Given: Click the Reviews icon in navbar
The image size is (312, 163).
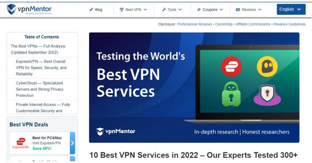Looking at the screenshot, I should click(238, 10).
